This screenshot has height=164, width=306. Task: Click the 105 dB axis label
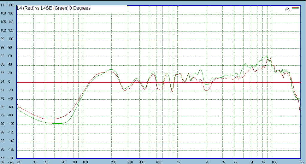coord(3,22)
